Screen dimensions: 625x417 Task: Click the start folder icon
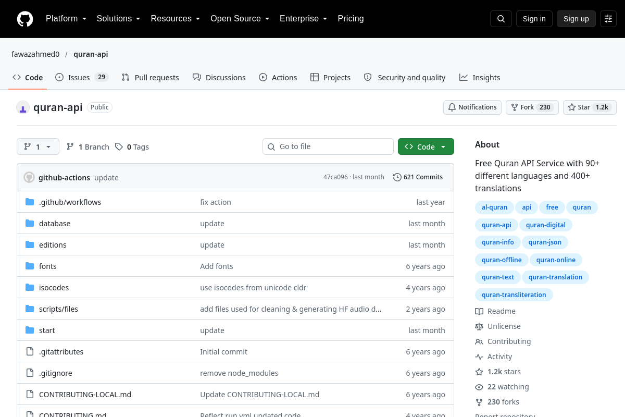coord(30,330)
